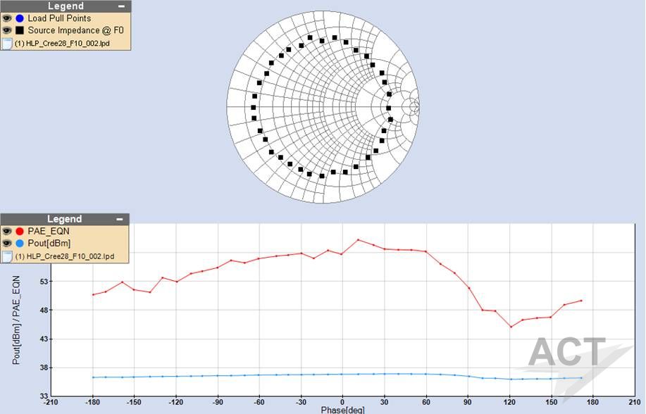Collapse the lower plot Legend panel
Screen dimensions: 646x414
click(x=120, y=219)
